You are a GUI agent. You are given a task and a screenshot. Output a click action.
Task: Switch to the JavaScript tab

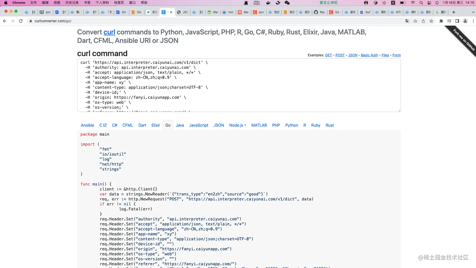tap(199, 125)
